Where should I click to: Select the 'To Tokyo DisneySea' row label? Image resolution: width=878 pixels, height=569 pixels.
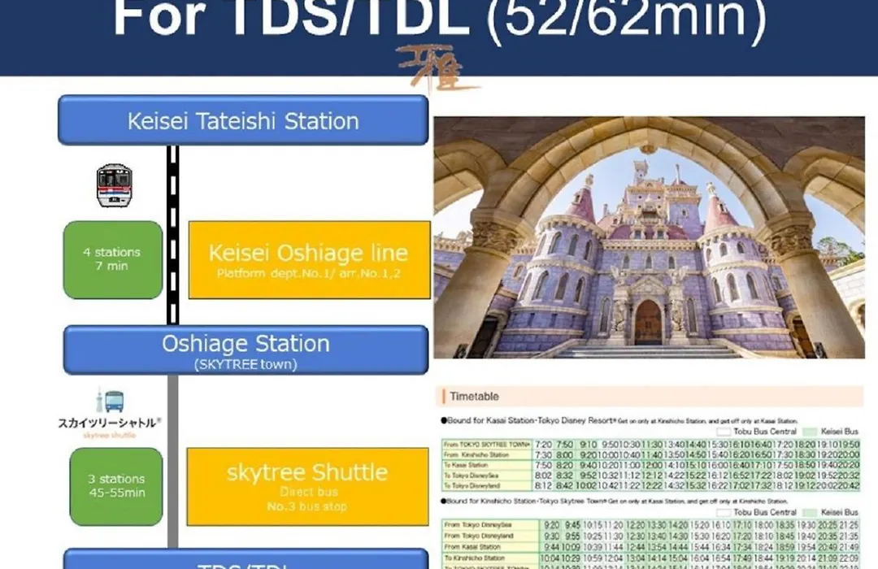[x=487, y=476]
